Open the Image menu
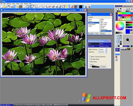 click(x=17, y=4)
